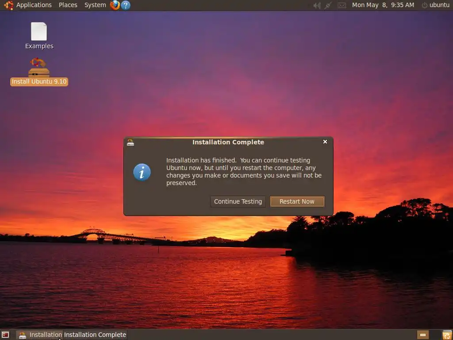
Task: Click the Restart Now button
Action: click(297, 201)
